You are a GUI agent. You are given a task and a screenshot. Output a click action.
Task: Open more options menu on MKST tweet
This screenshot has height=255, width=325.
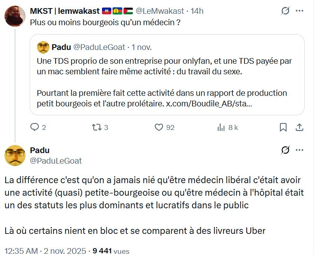300,11
